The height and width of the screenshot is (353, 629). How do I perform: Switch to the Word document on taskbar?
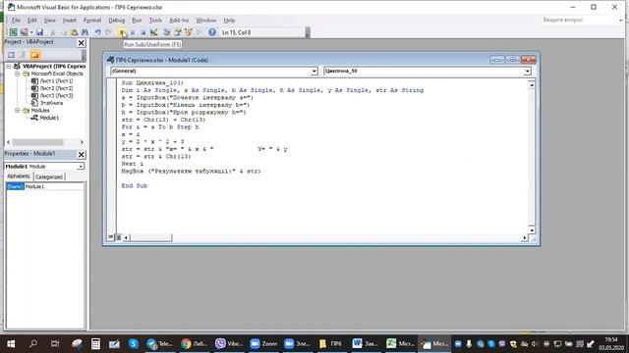(366, 343)
